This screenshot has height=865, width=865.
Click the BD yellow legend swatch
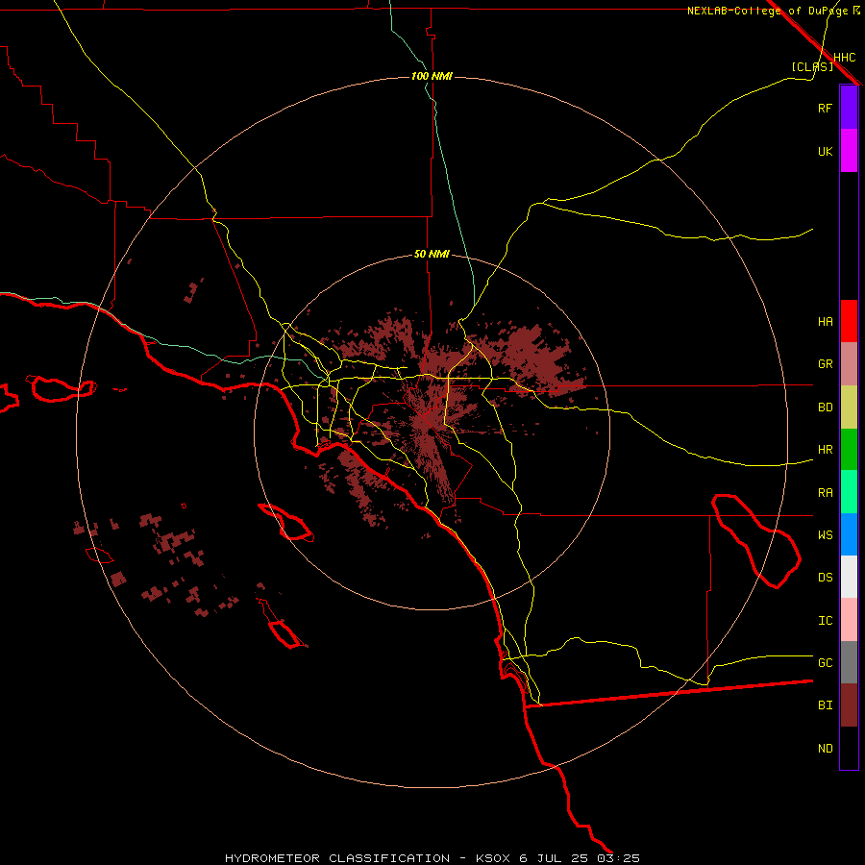click(x=849, y=408)
